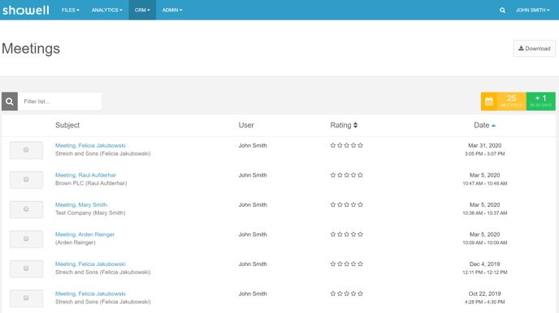Click time 10:47 AM - 10:48 AM

pos(485,183)
